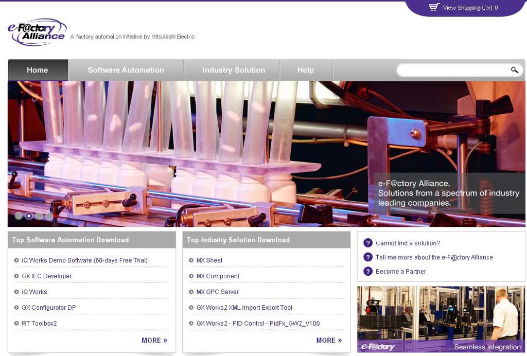The image size is (527, 356).
Task: Click Cannot find a solution? link
Action: point(408,243)
